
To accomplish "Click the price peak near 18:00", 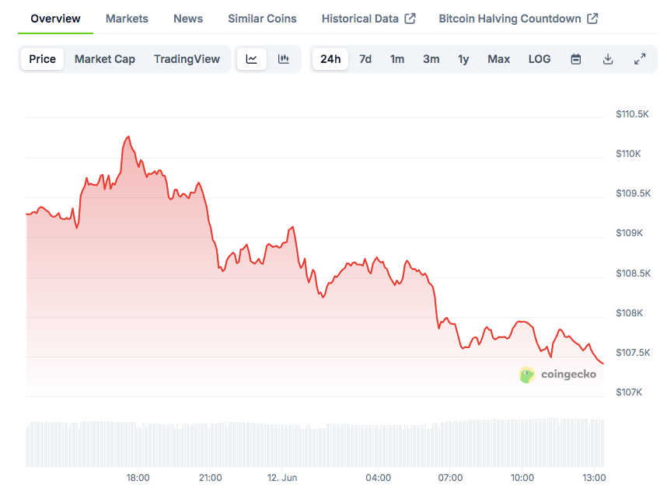I will coord(127,137).
